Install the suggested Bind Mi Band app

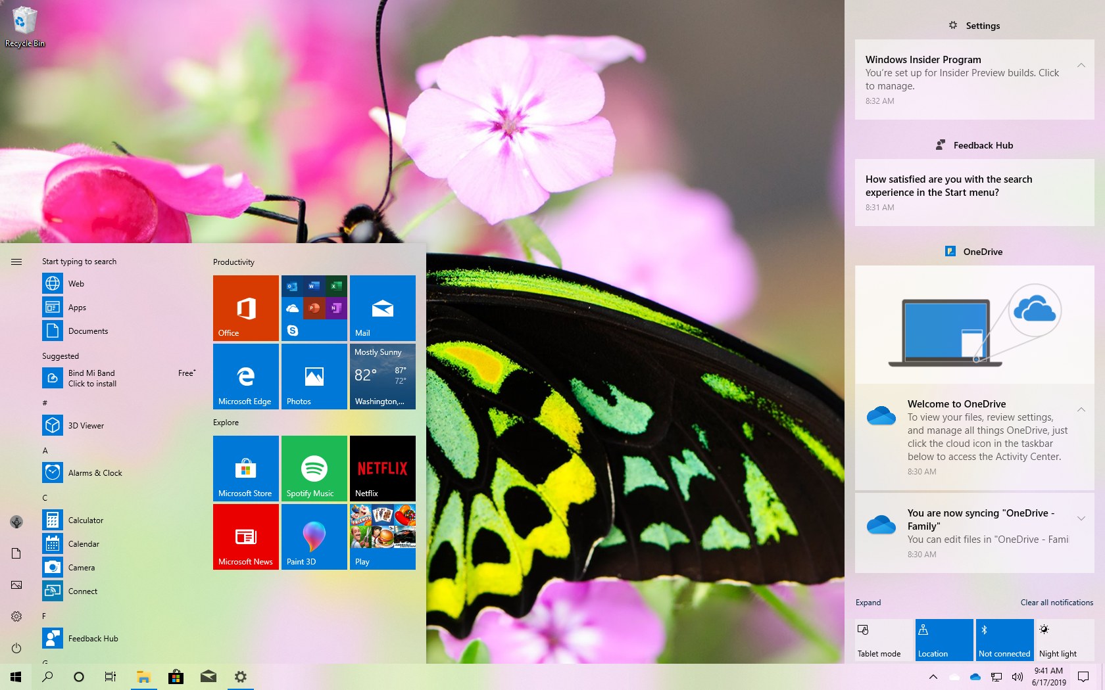tap(92, 378)
